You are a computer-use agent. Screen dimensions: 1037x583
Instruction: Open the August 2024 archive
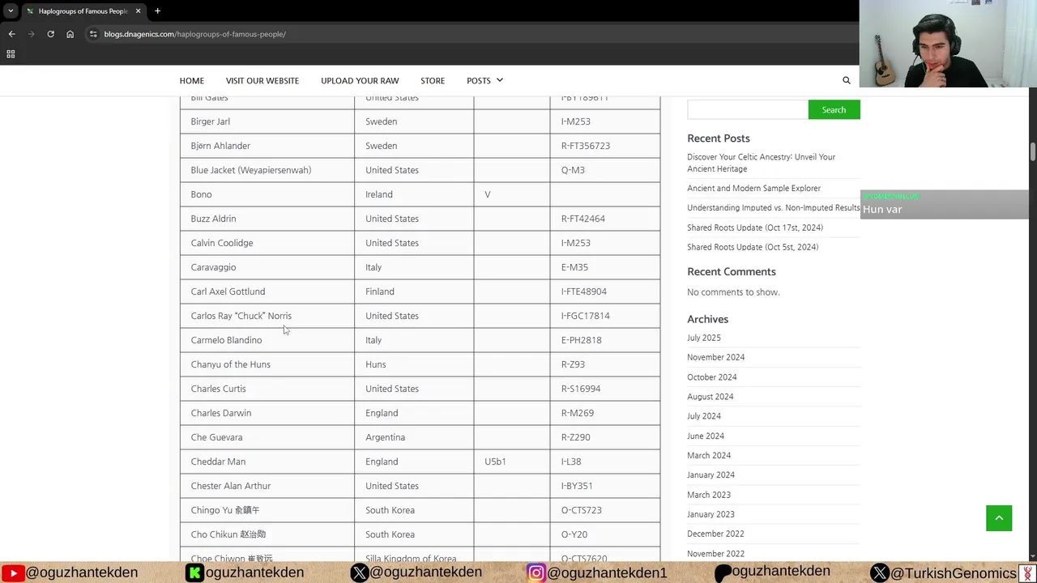711,397
